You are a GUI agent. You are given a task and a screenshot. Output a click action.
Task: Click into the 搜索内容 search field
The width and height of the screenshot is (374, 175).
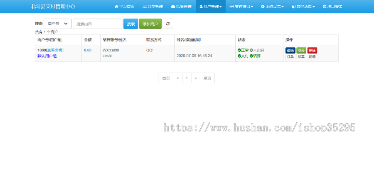point(97,24)
